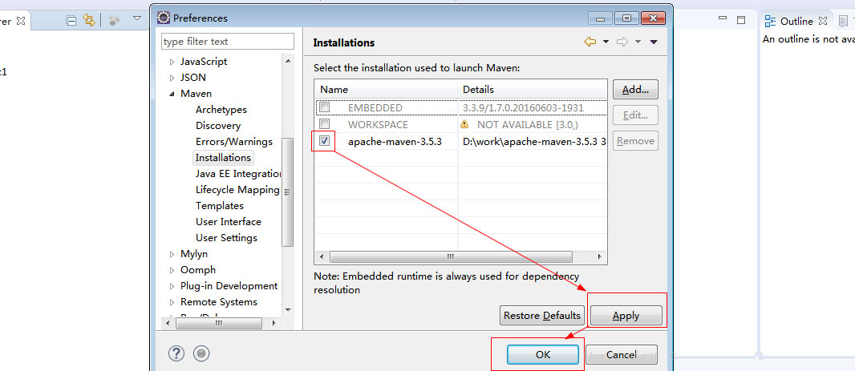Open the back arrow history dropdown
Screen dimensions: 855x371
pyautogui.click(x=606, y=42)
